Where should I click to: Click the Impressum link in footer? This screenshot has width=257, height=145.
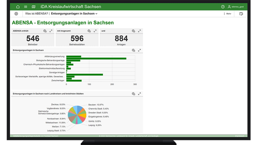point(240,136)
